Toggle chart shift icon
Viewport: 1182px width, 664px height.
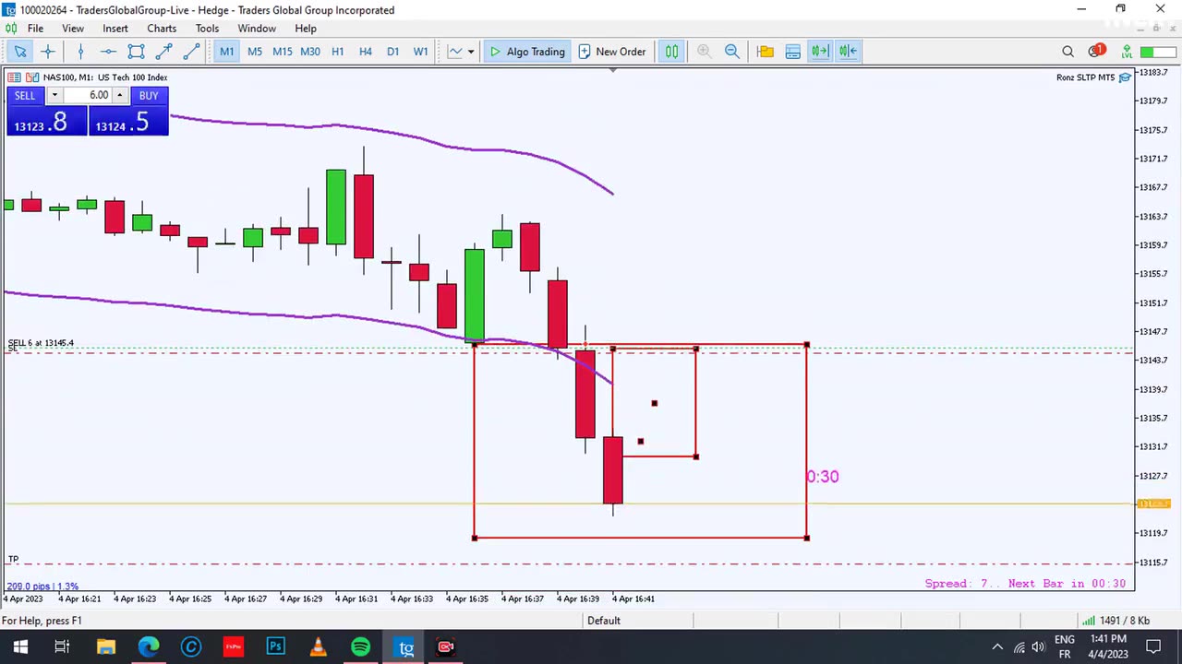[x=849, y=52]
